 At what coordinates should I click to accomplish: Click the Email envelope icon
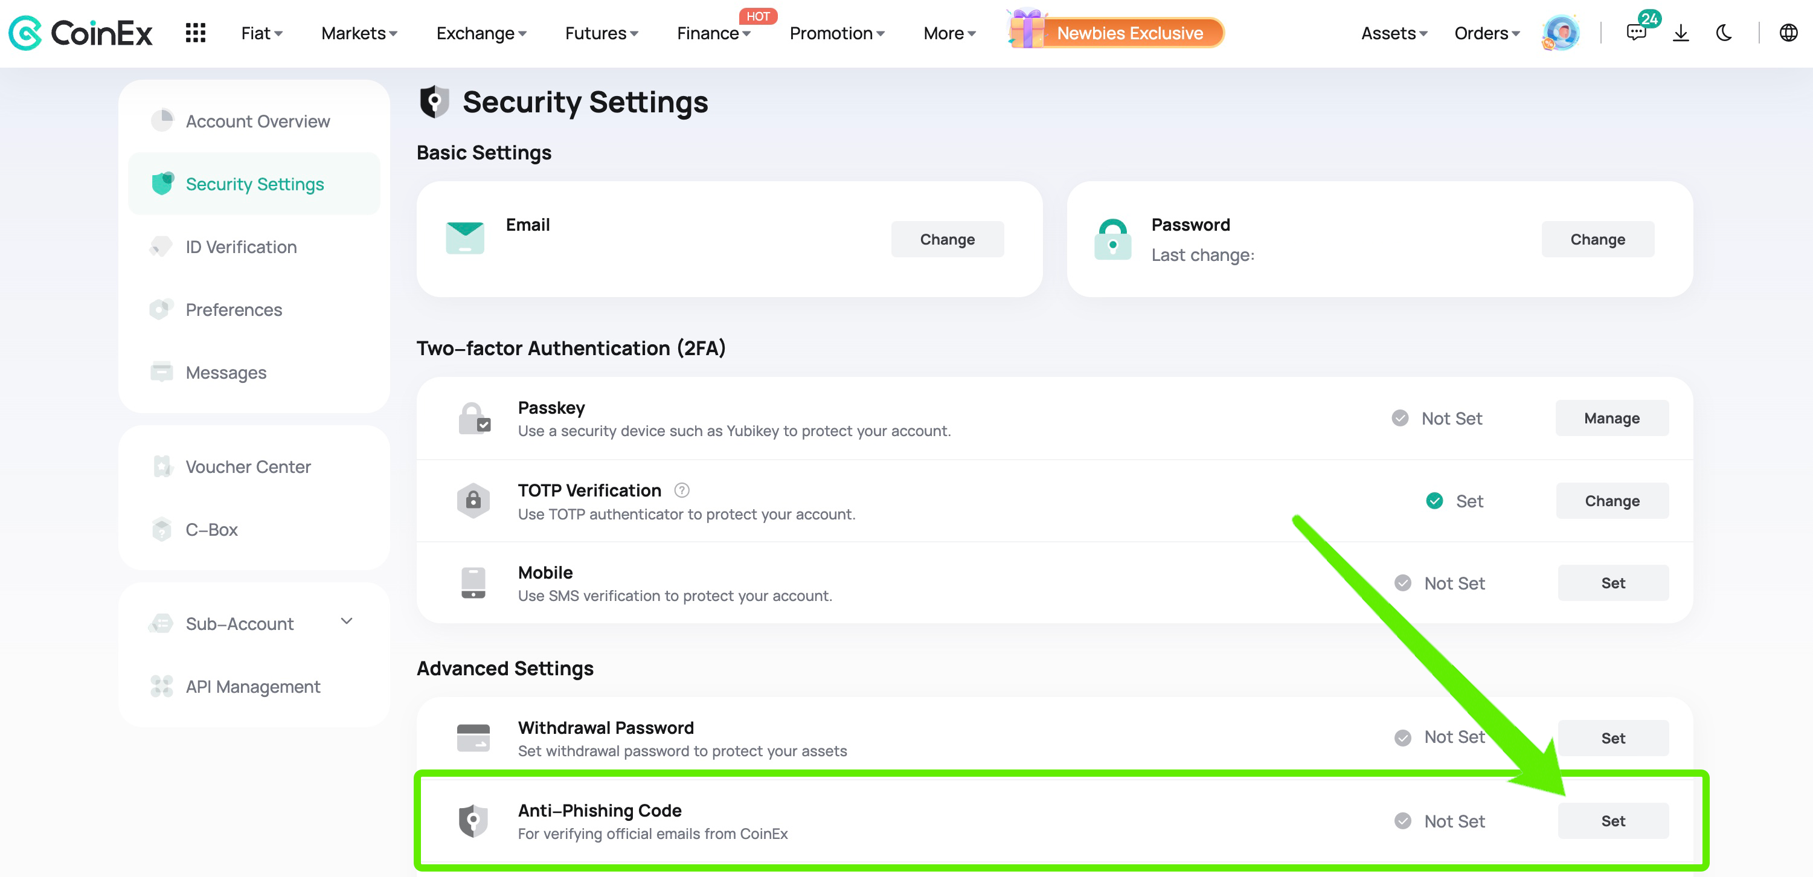464,237
